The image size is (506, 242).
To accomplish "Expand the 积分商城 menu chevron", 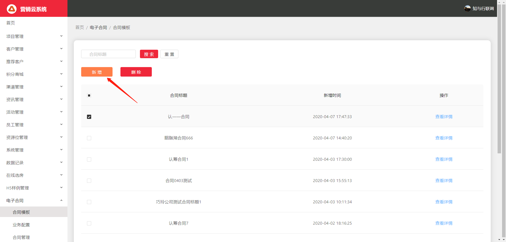I will coord(61,74).
